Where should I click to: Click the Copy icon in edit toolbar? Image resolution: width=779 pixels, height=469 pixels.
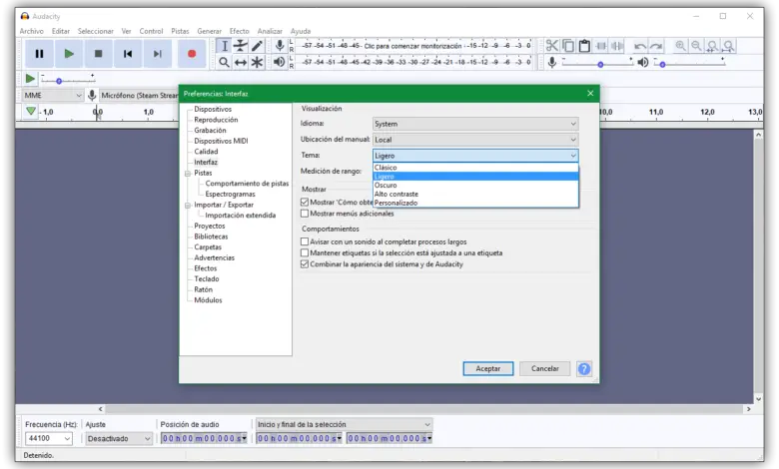click(x=568, y=46)
